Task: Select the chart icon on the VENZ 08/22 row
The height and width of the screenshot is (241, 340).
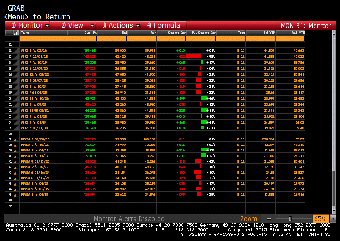Action: point(16,74)
